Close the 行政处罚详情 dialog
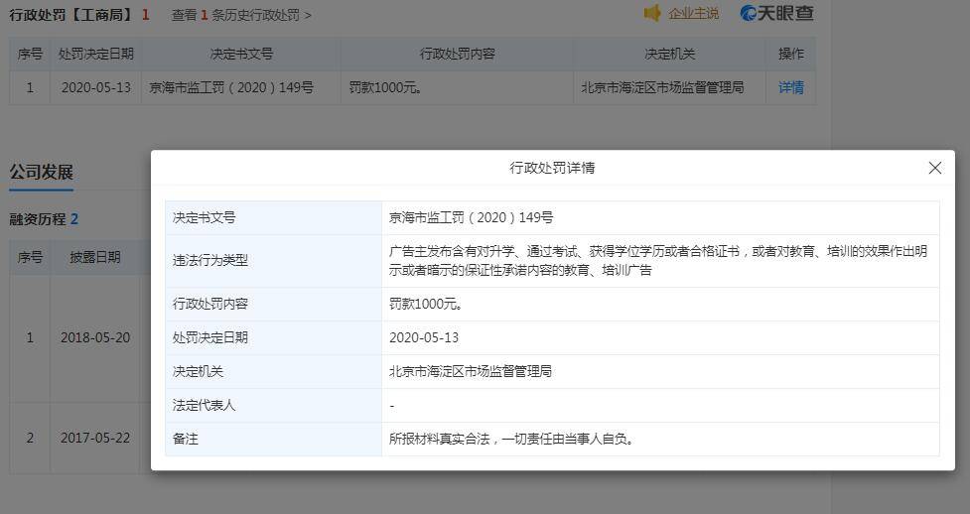The width and height of the screenshot is (970, 514). pos(934,168)
